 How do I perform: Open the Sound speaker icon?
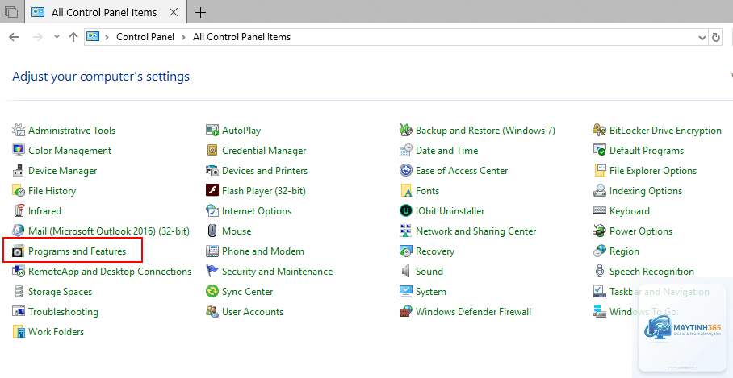[406, 271]
